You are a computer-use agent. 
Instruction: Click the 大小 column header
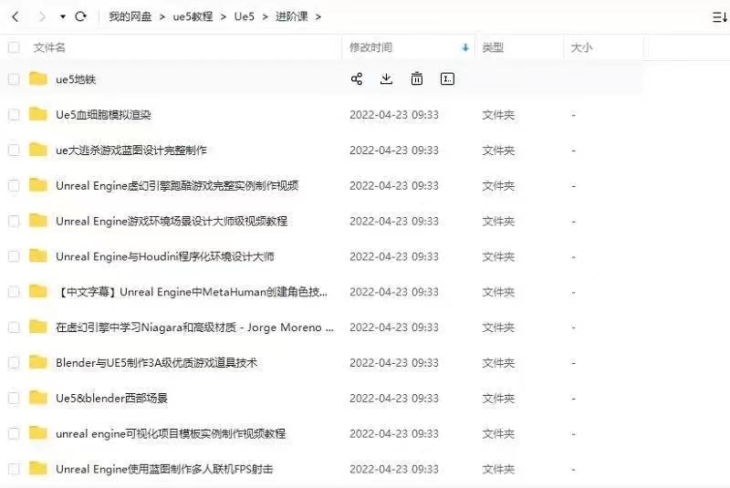(581, 47)
